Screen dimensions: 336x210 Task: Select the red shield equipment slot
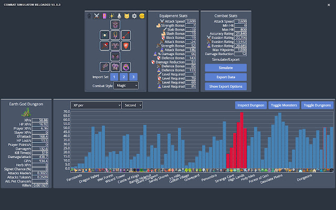[126, 46]
